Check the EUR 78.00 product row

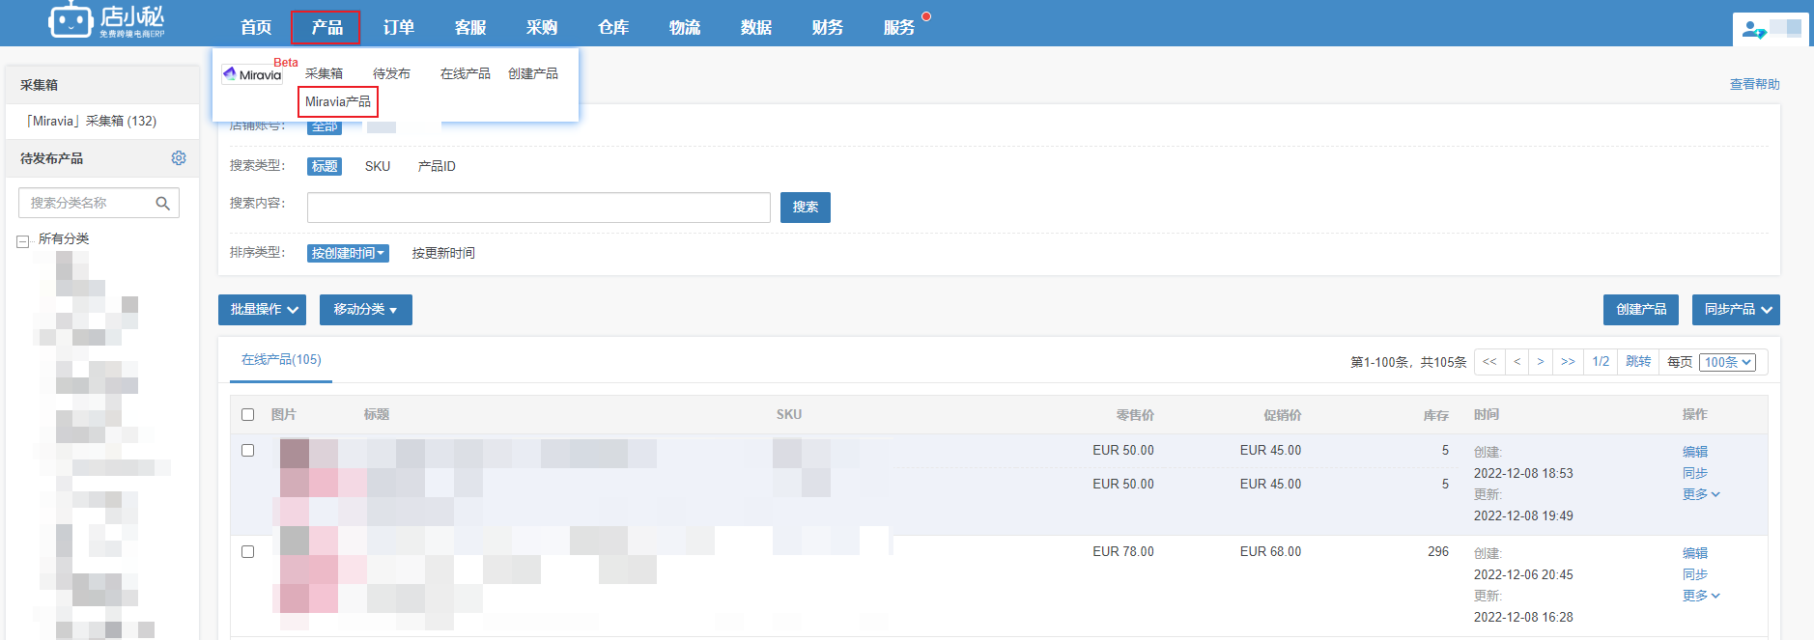point(248,551)
